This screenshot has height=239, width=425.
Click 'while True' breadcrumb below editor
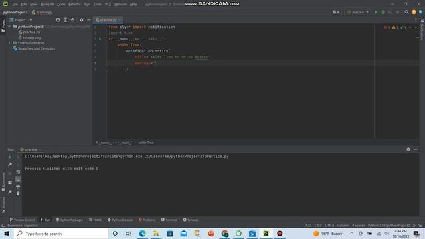(x=146, y=143)
